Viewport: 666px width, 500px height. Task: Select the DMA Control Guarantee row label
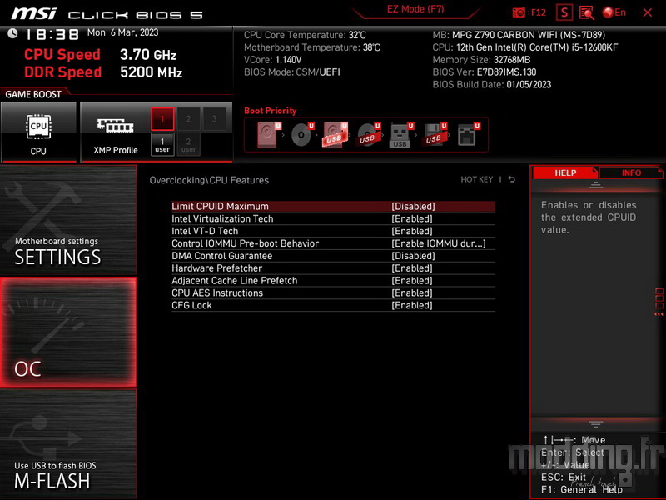coord(221,256)
